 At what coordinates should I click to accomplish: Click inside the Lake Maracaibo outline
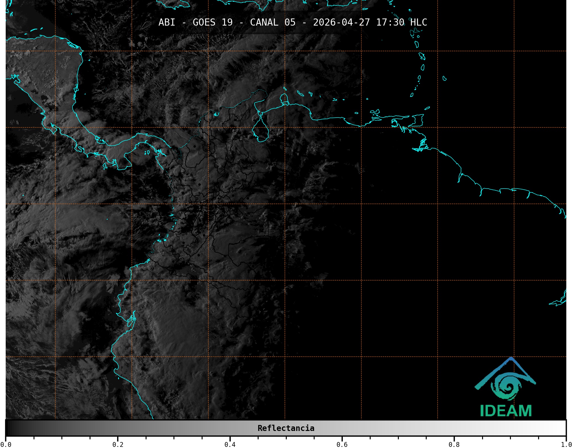click(261, 131)
